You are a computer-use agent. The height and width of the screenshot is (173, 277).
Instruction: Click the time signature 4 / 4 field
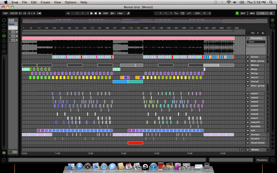[x=32, y=13]
